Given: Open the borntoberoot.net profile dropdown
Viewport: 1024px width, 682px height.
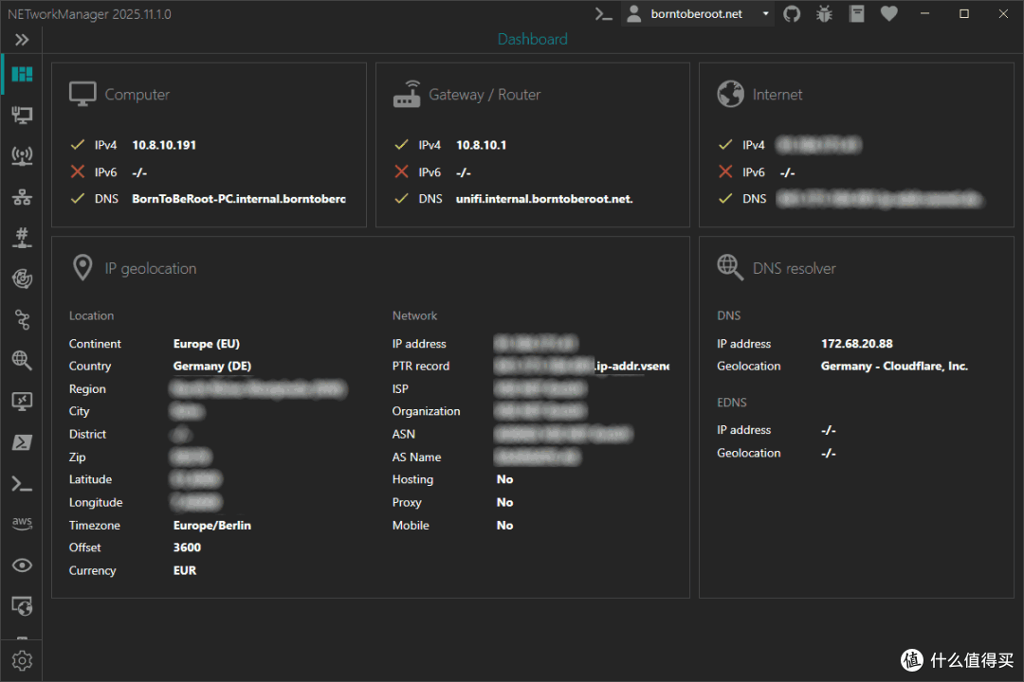Looking at the screenshot, I should (698, 13).
